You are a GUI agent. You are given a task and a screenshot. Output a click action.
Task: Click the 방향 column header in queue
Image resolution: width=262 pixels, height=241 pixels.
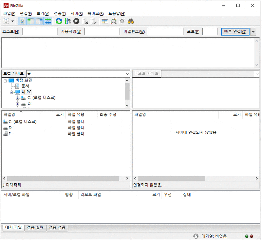(x=69, y=195)
